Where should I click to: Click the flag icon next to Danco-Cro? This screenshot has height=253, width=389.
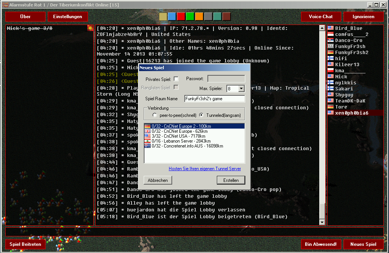point(330,40)
